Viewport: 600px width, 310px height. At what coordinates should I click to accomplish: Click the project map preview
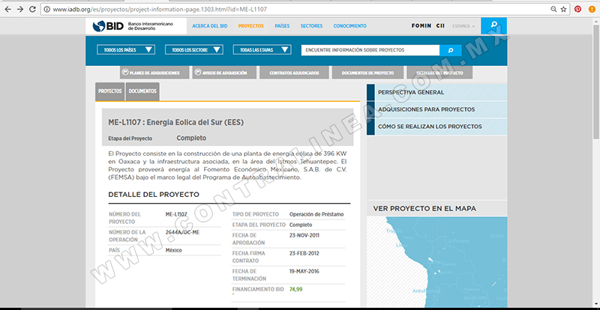tap(437, 261)
